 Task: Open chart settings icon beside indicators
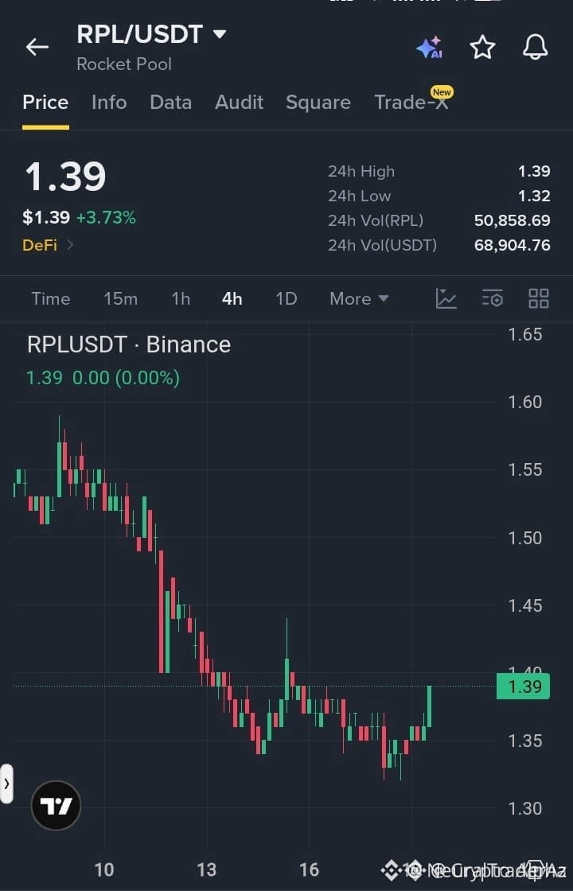tap(493, 298)
